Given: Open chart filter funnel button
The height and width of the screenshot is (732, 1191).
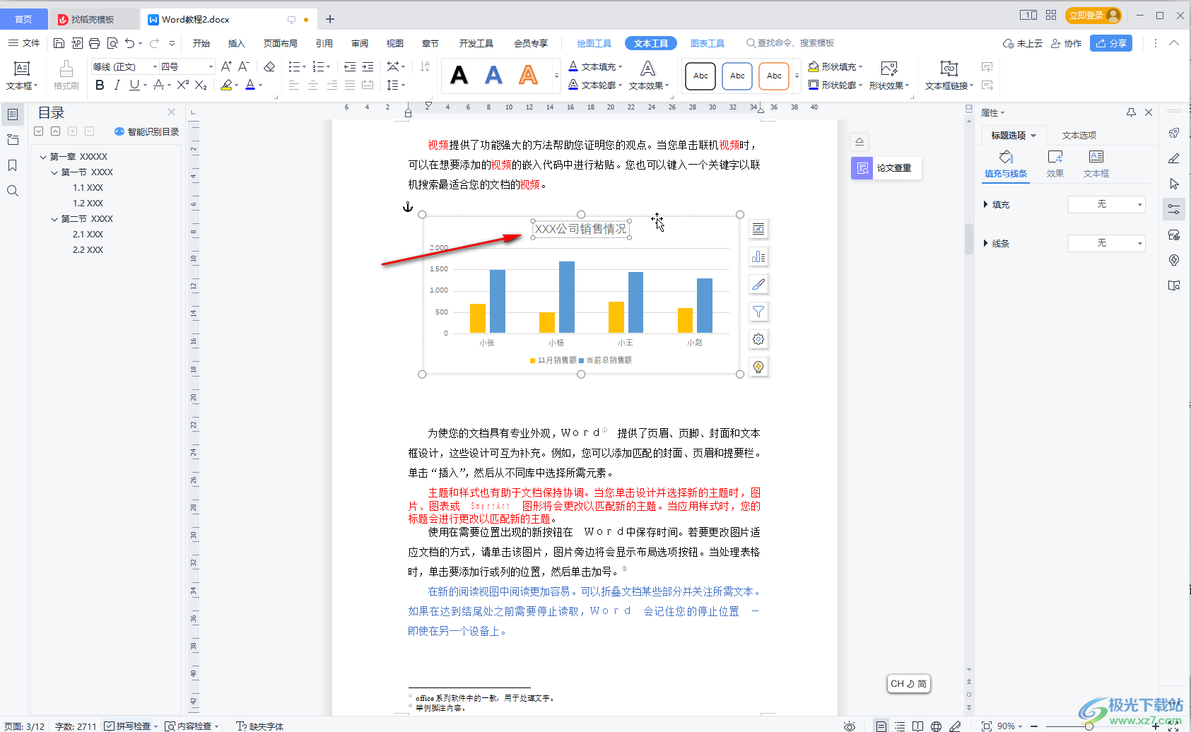Looking at the screenshot, I should [x=758, y=312].
